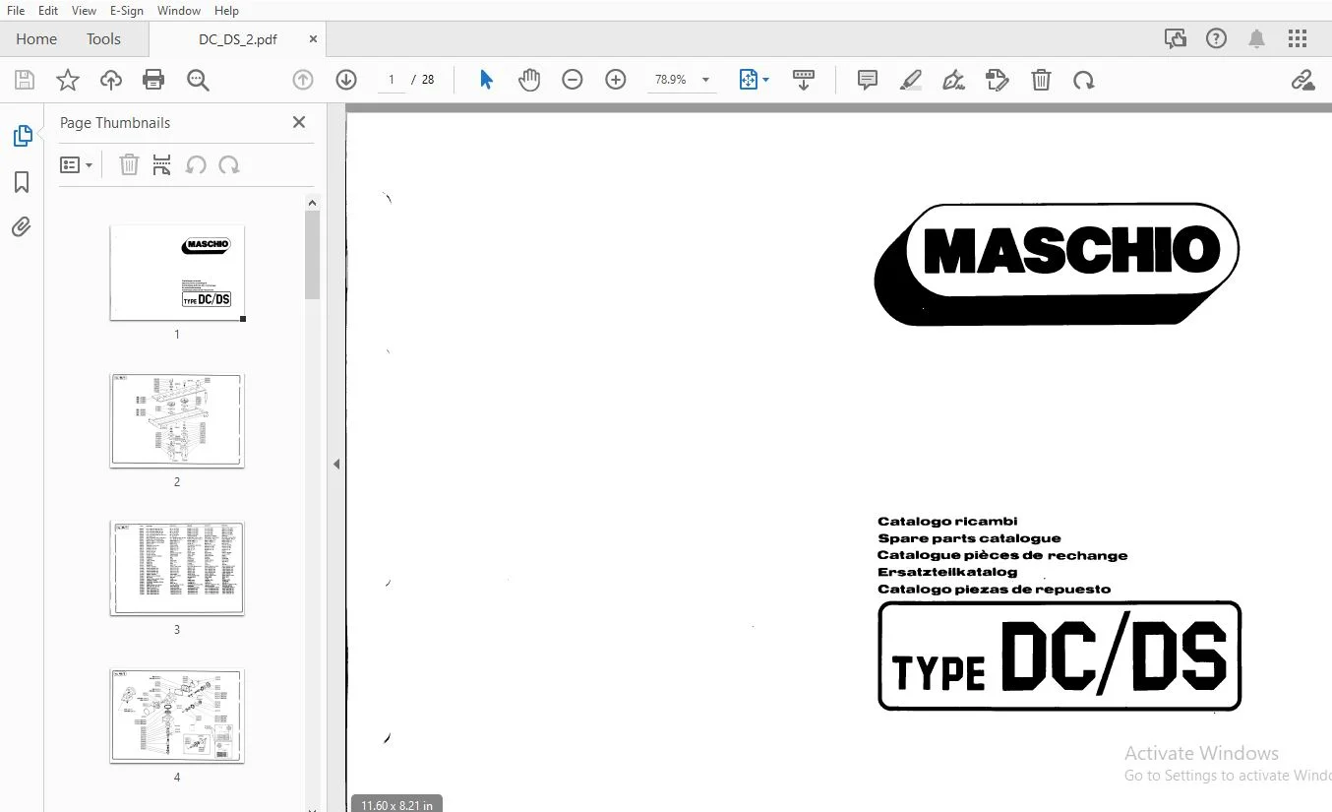Collapse the navigation pane with the left arrow
Viewport: 1332px width, 812px height.
[x=335, y=464]
